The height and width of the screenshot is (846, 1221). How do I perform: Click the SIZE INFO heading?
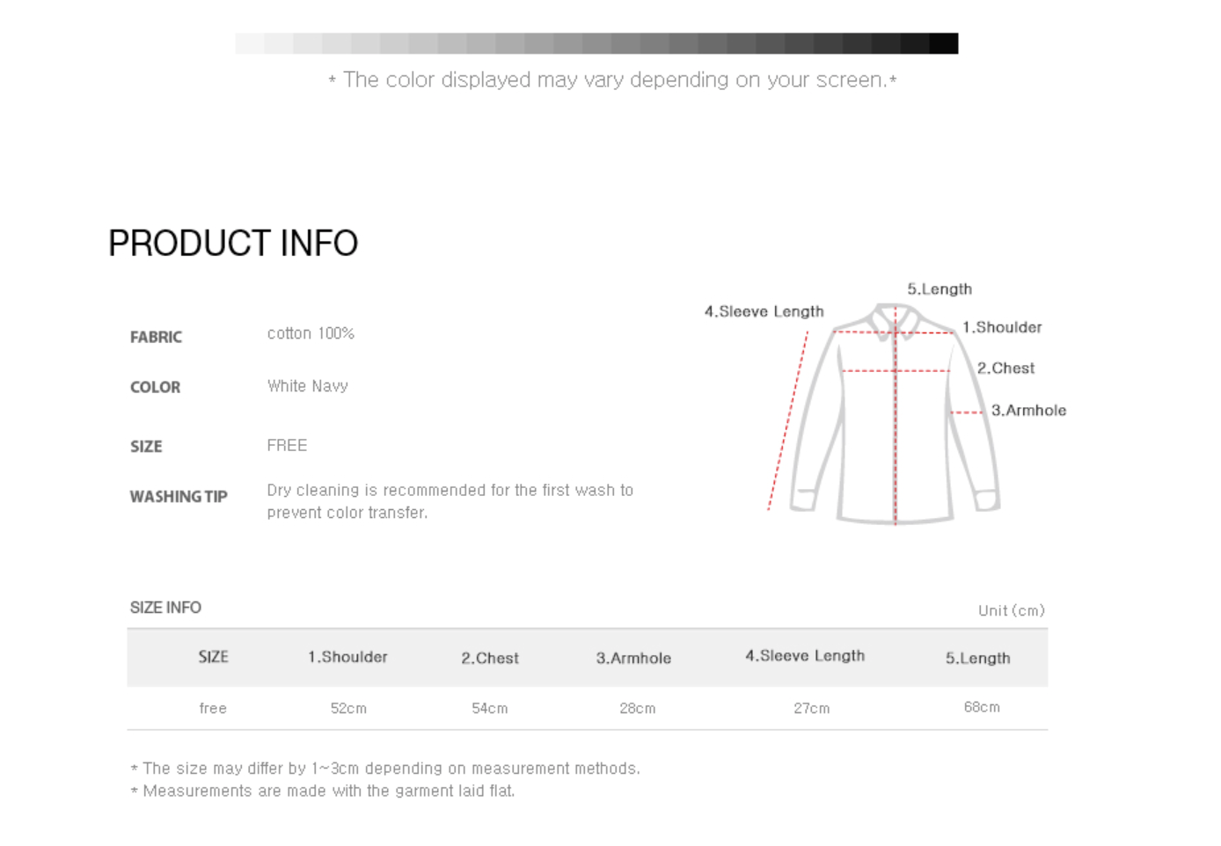(x=165, y=608)
